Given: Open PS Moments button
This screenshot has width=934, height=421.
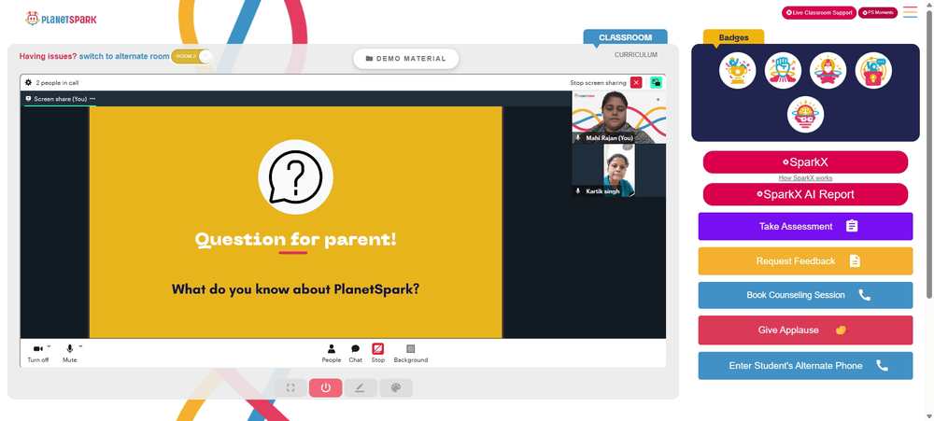Looking at the screenshot, I should (877, 12).
